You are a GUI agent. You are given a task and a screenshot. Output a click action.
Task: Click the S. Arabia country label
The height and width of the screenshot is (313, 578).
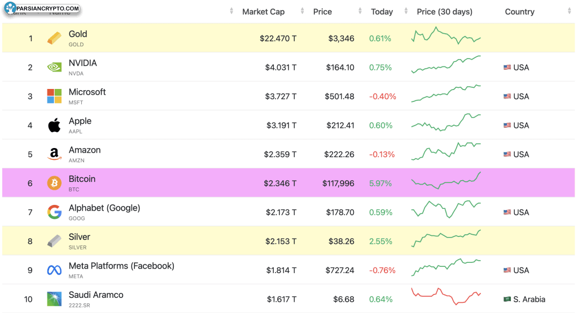pos(529,299)
